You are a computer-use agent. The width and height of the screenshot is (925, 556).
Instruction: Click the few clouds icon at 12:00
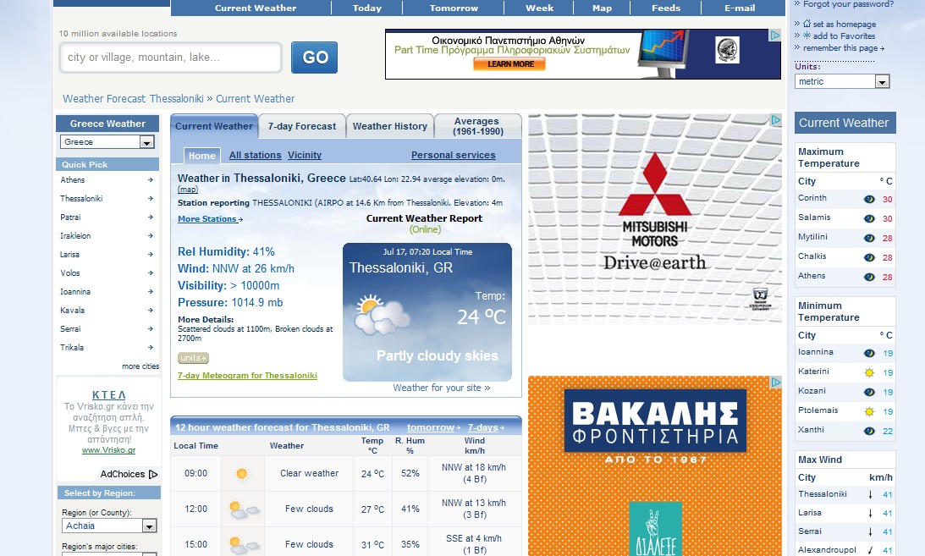point(242,509)
